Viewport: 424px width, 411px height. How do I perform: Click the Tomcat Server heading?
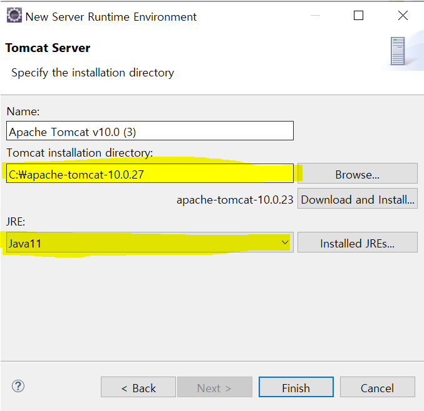[x=48, y=48]
